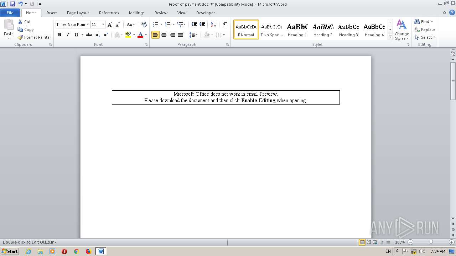Click the 100% zoom level
Image resolution: width=456 pixels, height=256 pixels.
(x=400, y=242)
